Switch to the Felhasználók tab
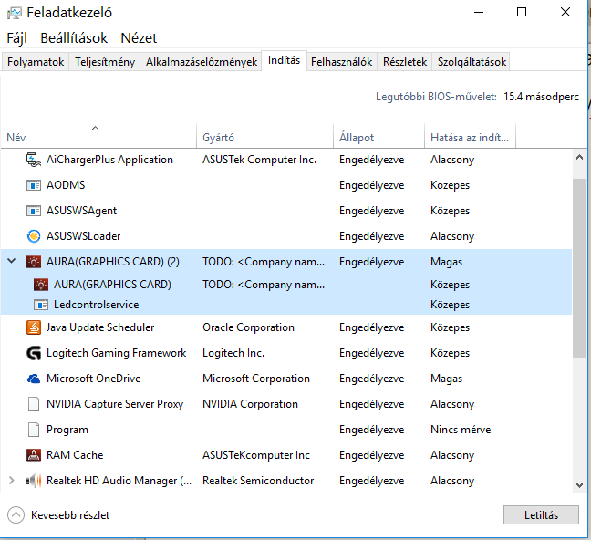This screenshot has width=591, height=540. point(341,62)
